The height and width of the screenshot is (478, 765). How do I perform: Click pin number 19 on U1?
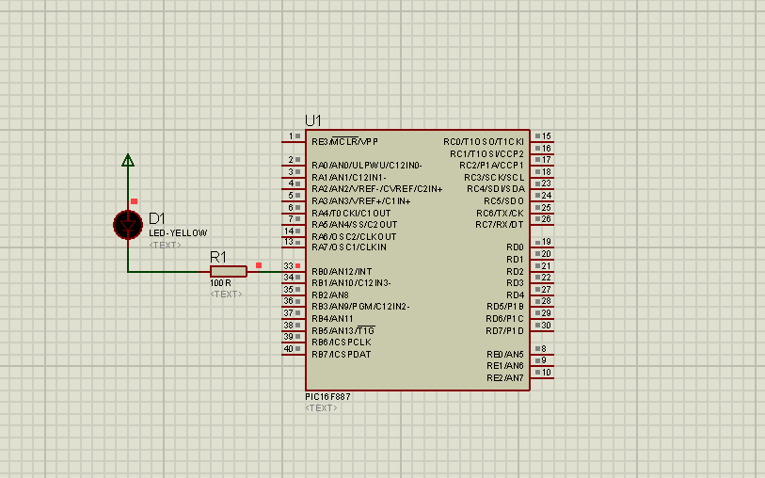coord(547,242)
